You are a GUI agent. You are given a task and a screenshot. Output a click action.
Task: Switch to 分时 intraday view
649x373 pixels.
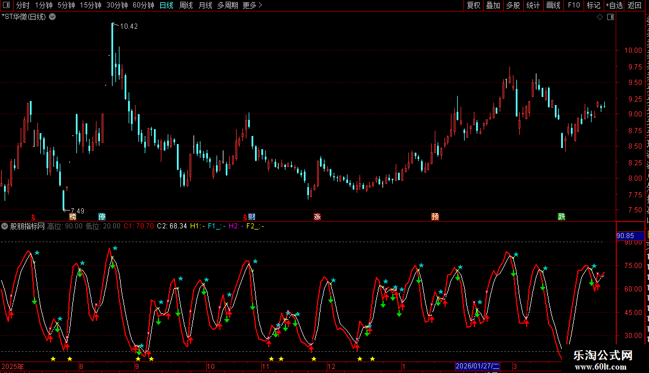click(x=23, y=5)
